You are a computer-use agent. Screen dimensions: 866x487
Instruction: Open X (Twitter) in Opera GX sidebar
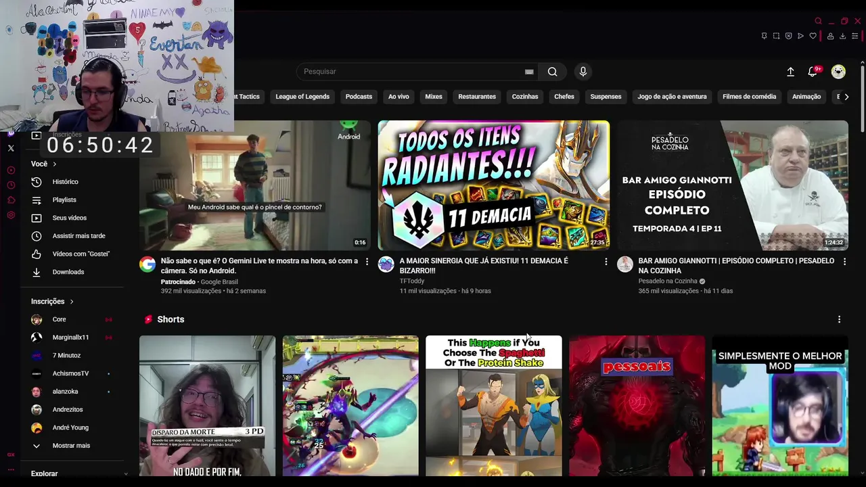point(11,148)
